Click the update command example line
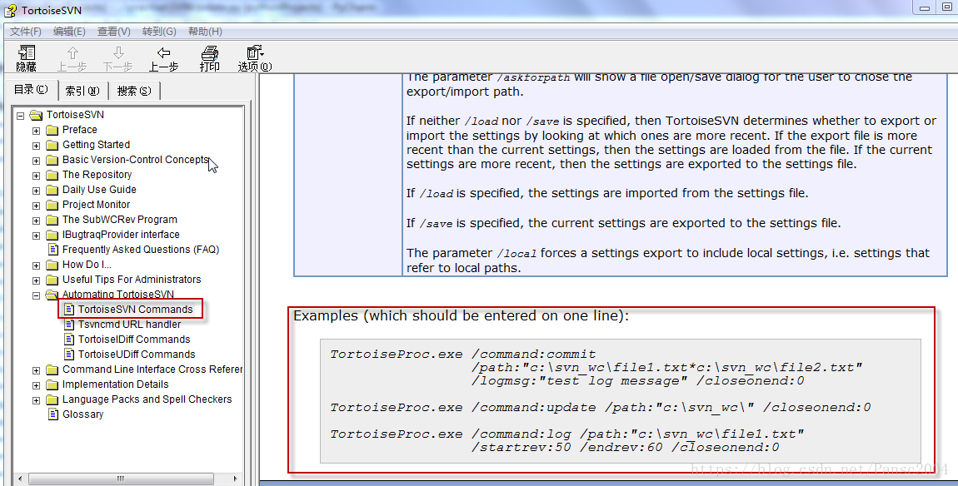 [x=600, y=407]
